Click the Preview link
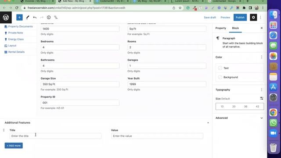The image size is (281, 158). [225, 18]
